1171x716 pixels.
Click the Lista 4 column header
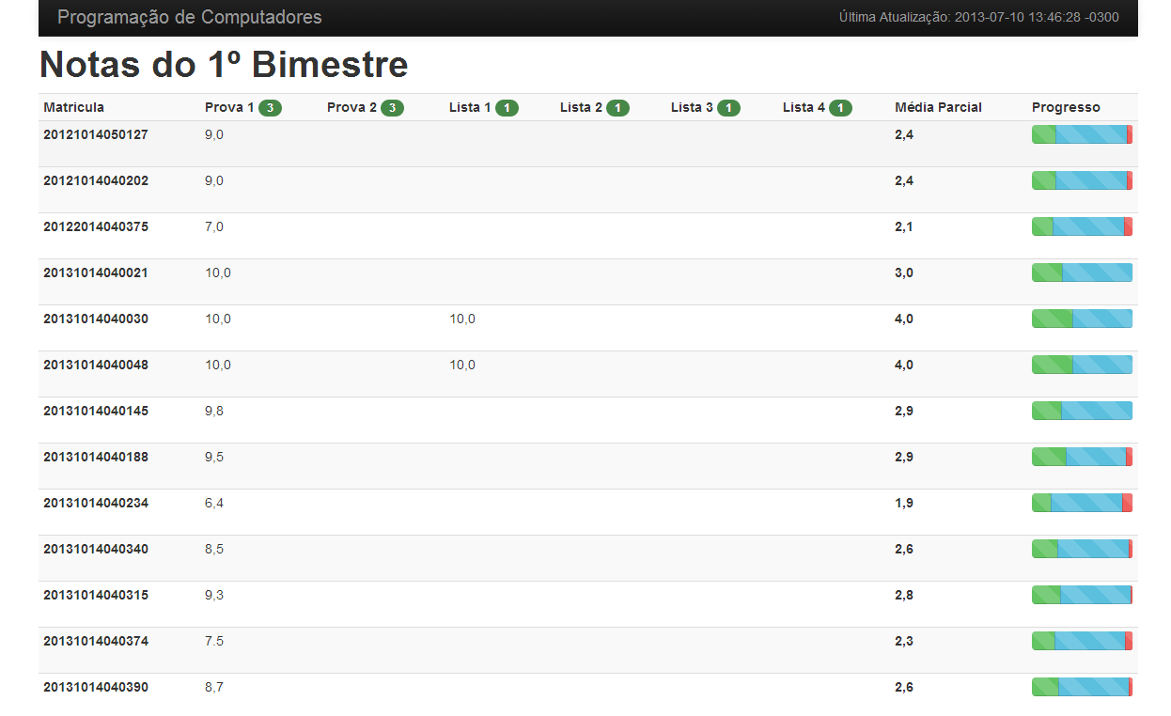coord(804,107)
